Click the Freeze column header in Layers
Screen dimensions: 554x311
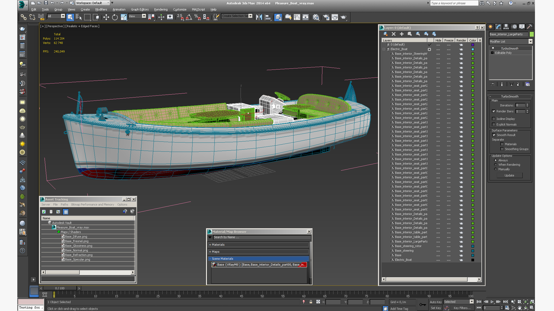(449, 40)
